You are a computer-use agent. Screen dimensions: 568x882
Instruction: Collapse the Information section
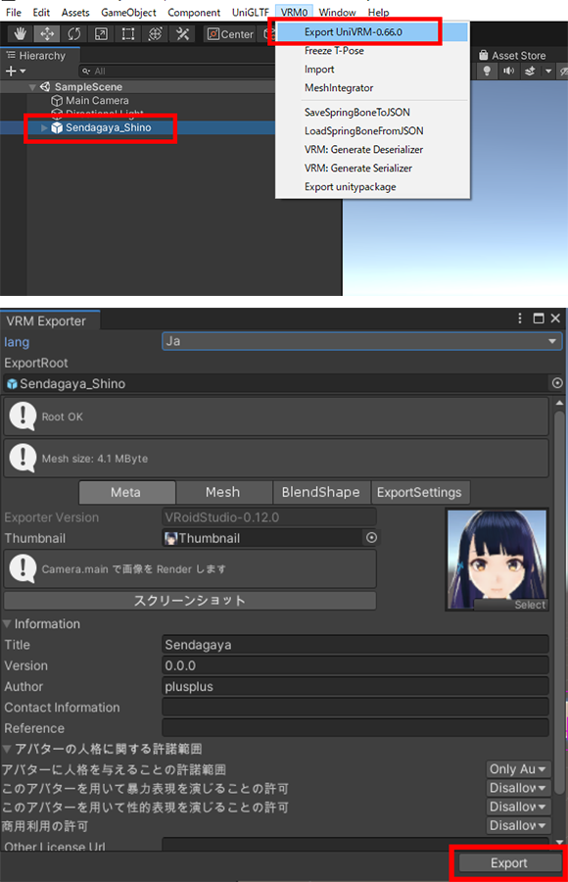pyautogui.click(x=7, y=624)
